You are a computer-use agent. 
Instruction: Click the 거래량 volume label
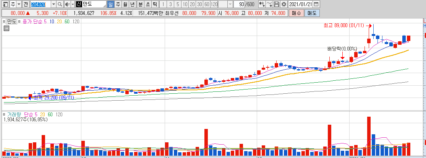14,115
